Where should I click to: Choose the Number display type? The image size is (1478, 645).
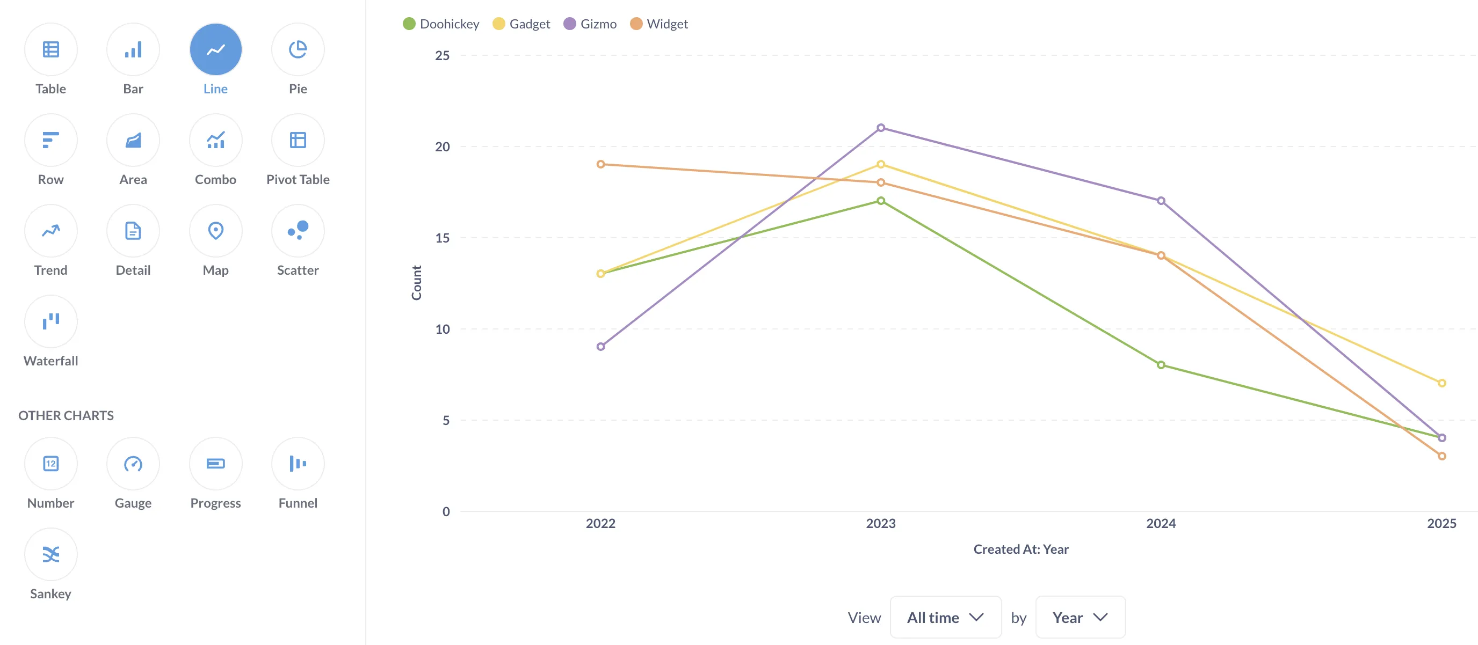click(50, 463)
